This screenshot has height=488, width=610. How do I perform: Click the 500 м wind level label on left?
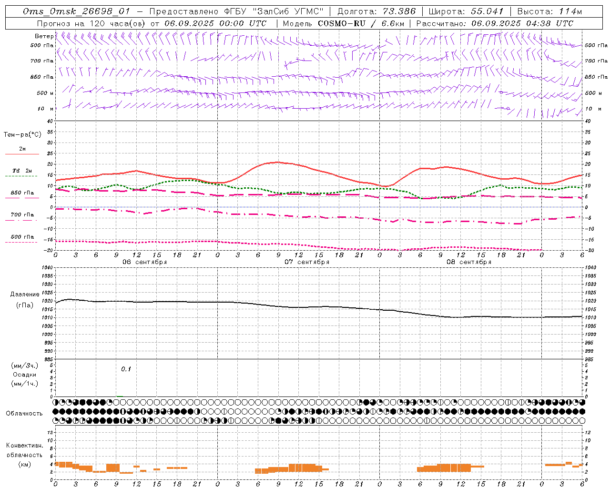click(46, 93)
